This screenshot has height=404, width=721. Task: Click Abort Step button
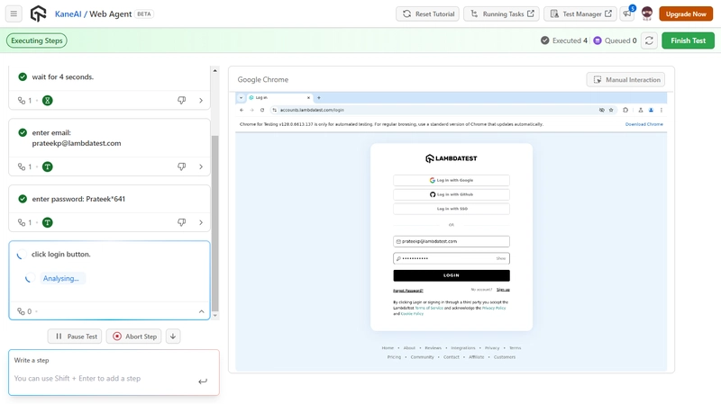tap(134, 336)
